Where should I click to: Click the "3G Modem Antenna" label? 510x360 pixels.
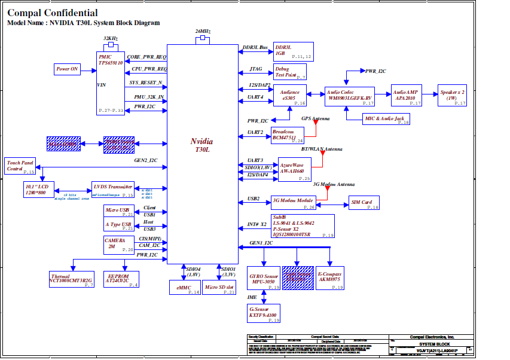pyautogui.click(x=334, y=184)
